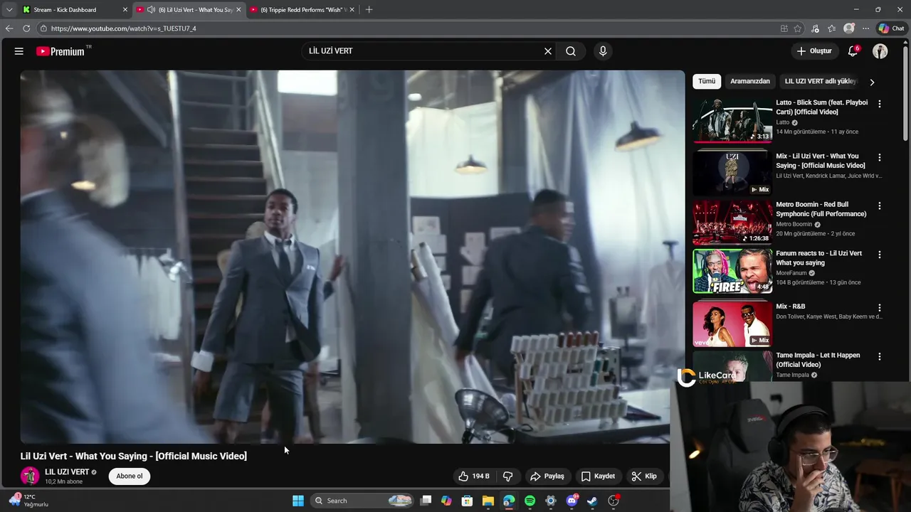
Task: Open options for Mix Lil Uzi Vert
Action: [x=880, y=157]
